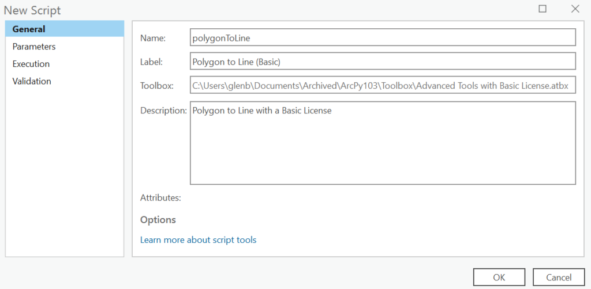Maximize the New Script window

click(x=543, y=9)
